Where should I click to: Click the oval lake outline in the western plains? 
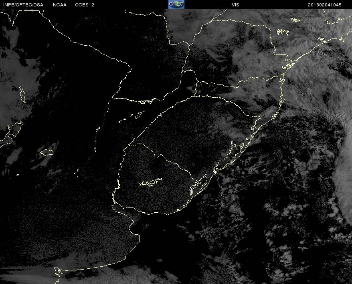tap(47, 152)
